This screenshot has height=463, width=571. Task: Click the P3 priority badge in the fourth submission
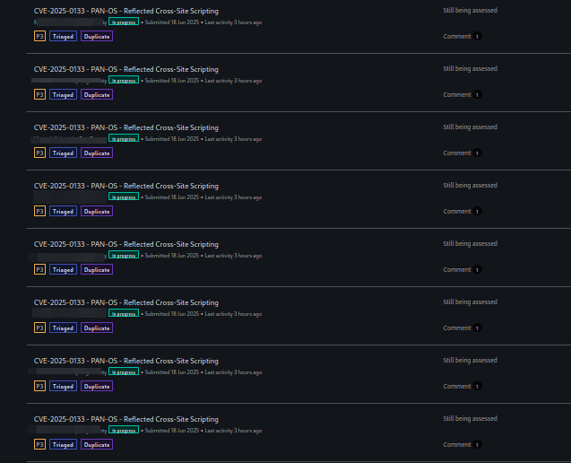pos(39,211)
